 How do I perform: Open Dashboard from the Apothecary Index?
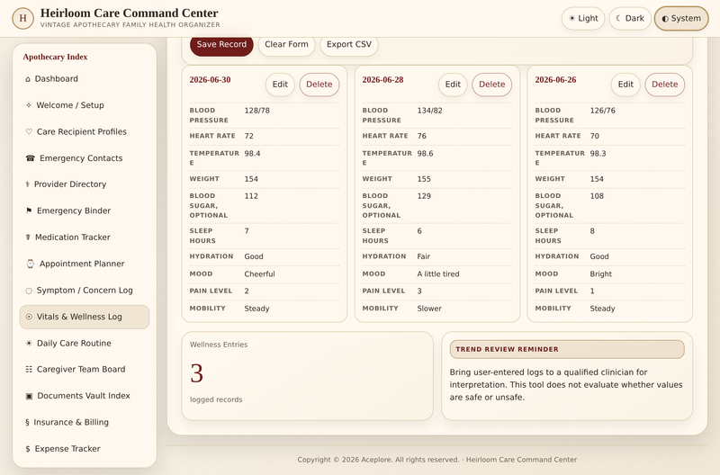pyautogui.click(x=85, y=79)
